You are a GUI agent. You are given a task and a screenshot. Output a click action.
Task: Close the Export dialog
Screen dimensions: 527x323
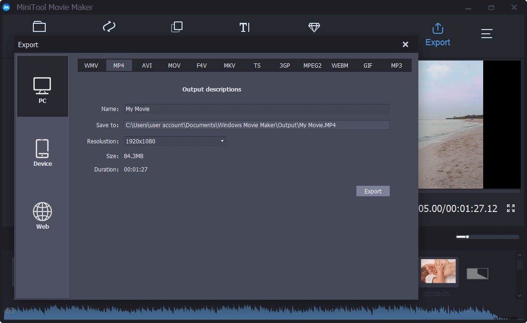(x=405, y=44)
